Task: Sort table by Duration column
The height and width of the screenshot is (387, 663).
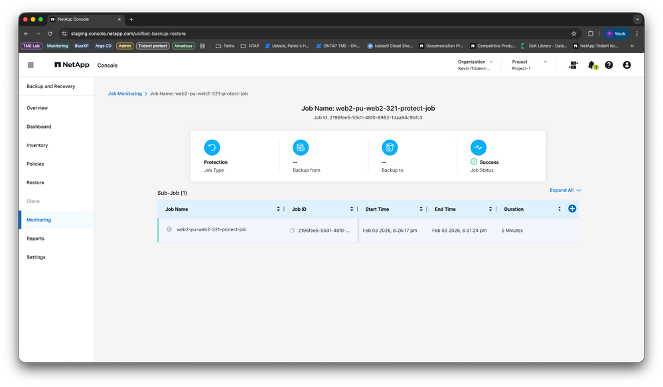Action: [559, 209]
